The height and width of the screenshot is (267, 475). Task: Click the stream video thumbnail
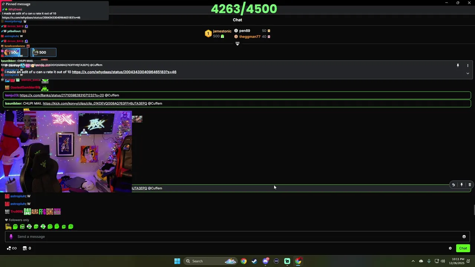click(x=66, y=151)
